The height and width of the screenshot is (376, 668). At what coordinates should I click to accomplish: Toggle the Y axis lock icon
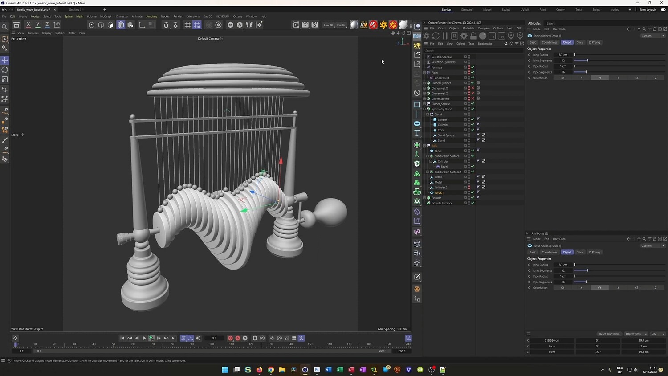coord(38,25)
